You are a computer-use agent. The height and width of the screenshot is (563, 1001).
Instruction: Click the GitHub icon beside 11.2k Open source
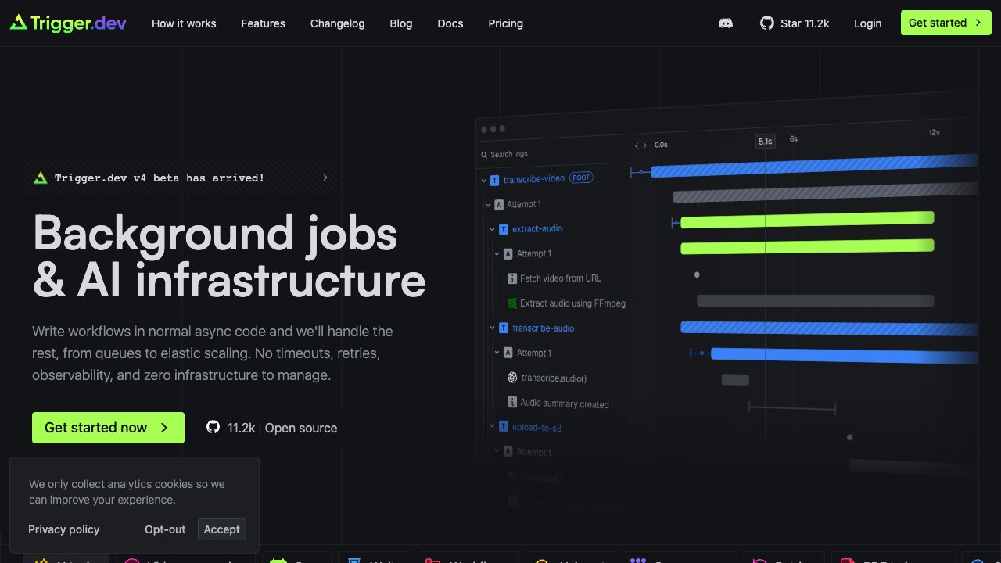click(x=213, y=427)
